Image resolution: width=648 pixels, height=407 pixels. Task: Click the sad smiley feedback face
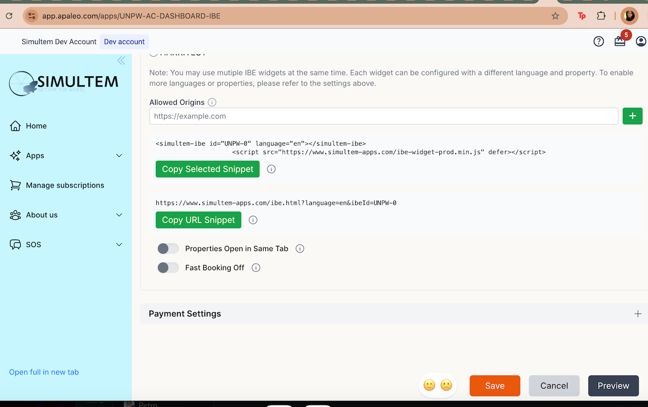(446, 385)
